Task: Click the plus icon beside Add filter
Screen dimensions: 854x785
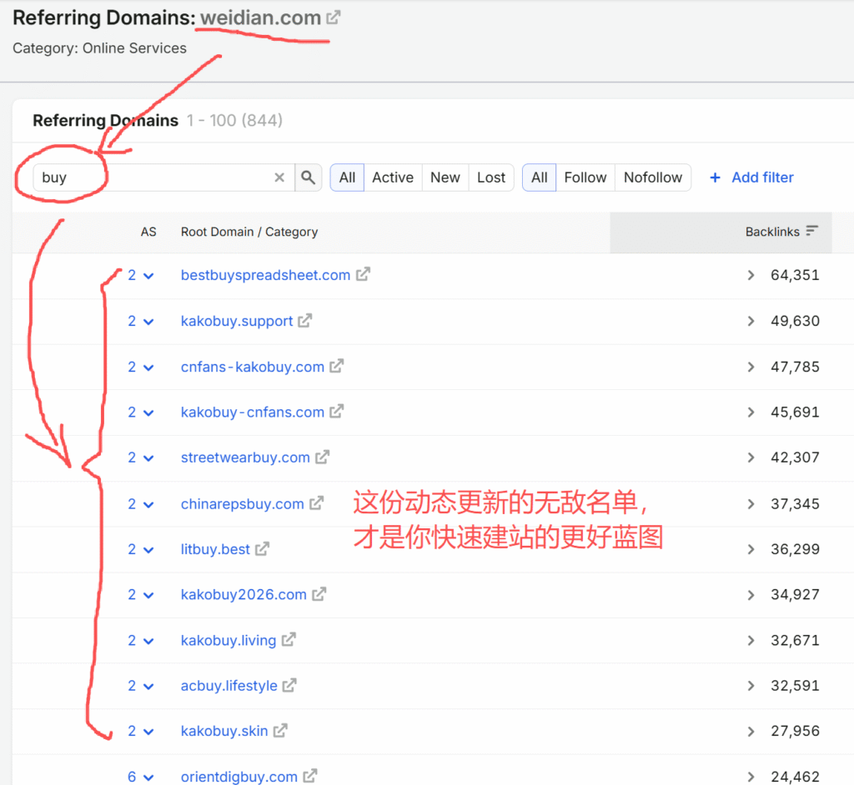Action: click(715, 177)
